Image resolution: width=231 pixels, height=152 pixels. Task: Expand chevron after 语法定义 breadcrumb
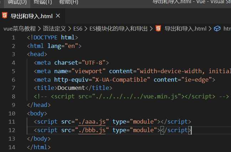point(70,29)
